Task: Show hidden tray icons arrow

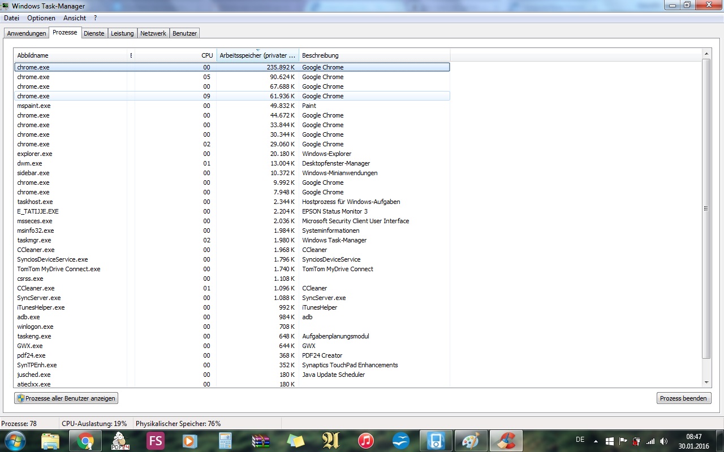Action: 596,441
